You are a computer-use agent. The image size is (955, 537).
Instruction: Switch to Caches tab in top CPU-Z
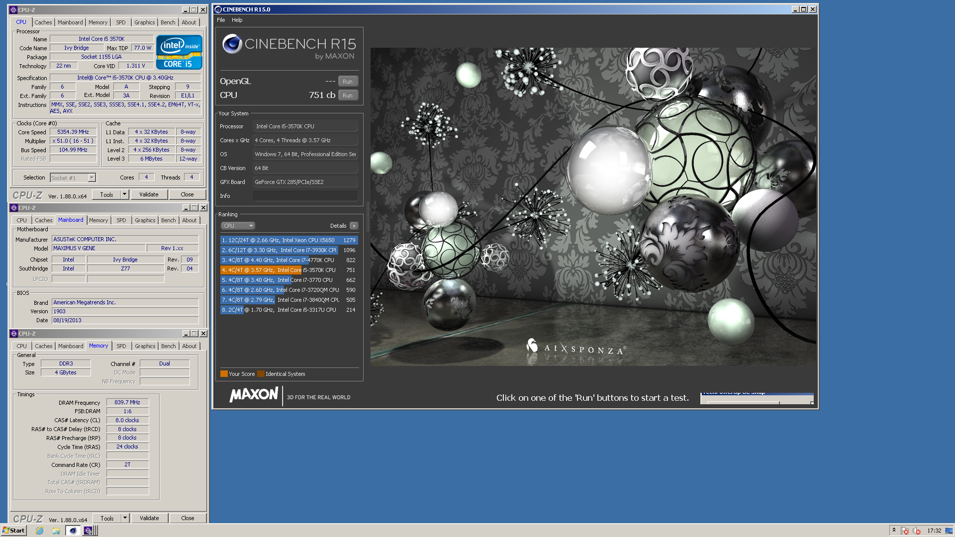(43, 22)
